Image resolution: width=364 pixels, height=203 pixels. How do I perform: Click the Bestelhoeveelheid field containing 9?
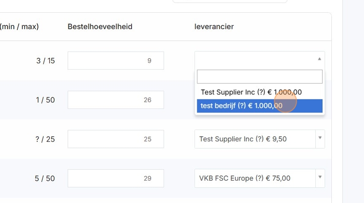[116, 60]
